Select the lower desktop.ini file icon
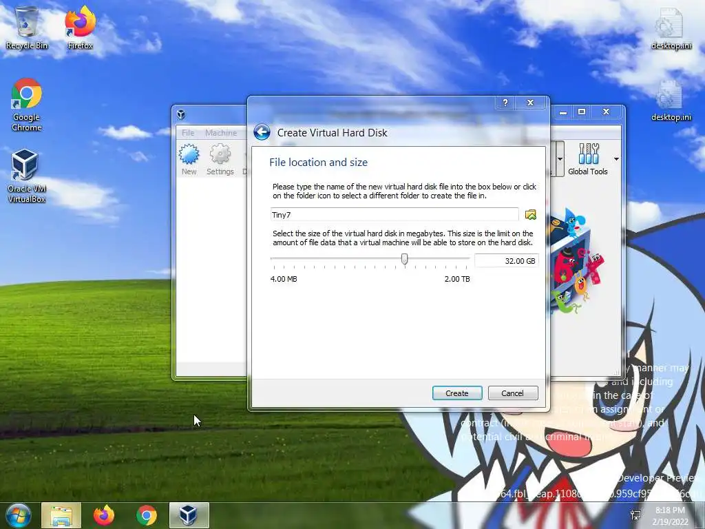Viewport: 705px width, 529px height. 671,101
